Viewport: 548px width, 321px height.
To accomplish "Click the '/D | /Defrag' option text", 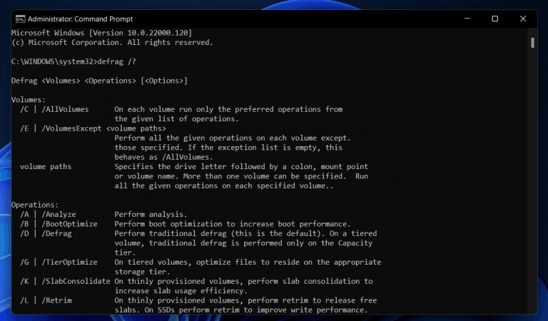I will point(46,233).
